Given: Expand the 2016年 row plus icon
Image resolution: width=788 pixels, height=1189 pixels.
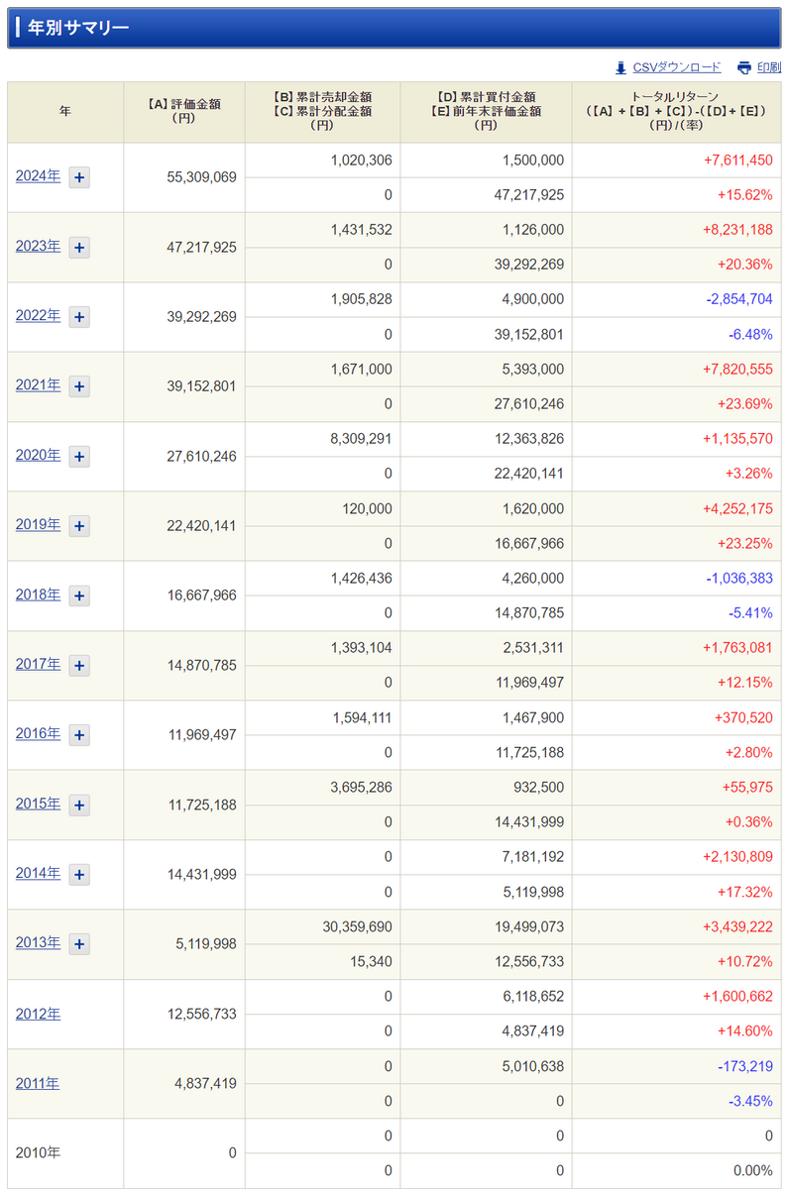Looking at the screenshot, I should [x=79, y=735].
